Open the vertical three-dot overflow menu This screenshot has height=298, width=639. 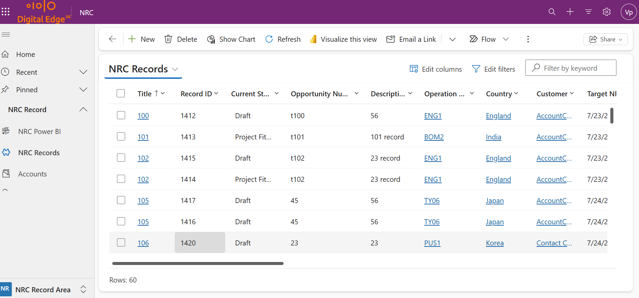[x=528, y=39]
